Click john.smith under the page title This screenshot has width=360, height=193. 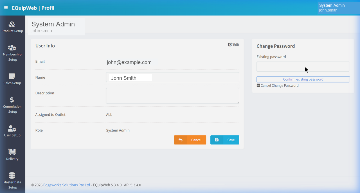click(x=42, y=31)
